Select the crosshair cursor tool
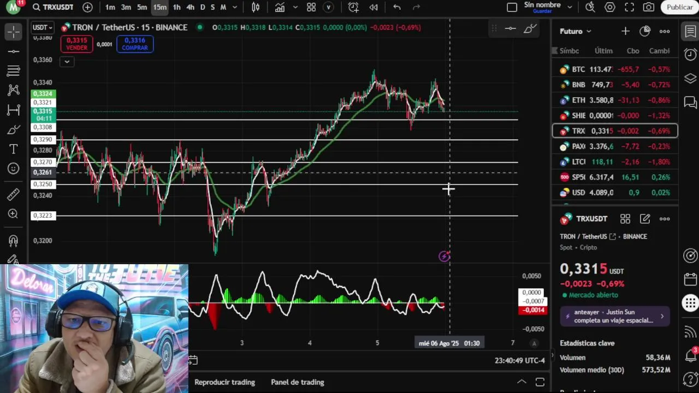The width and height of the screenshot is (699, 393). [14, 32]
